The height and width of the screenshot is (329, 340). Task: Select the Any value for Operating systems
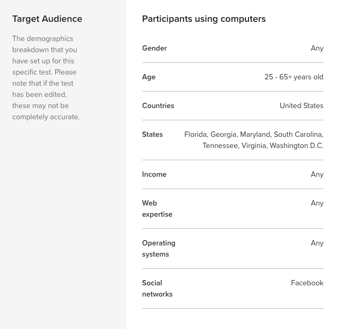coord(317,243)
